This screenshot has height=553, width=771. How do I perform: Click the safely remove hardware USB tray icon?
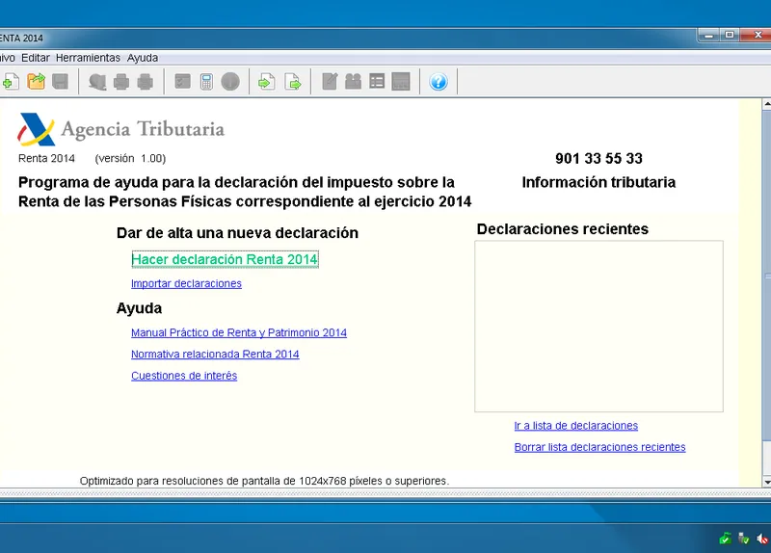coord(743,539)
